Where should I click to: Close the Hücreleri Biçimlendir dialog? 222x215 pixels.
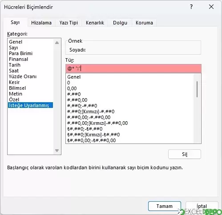[x=211, y=7]
